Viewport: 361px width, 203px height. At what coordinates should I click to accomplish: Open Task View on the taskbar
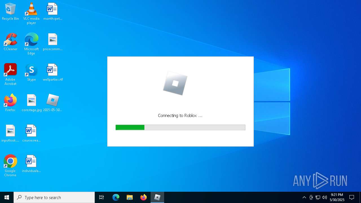102,197
